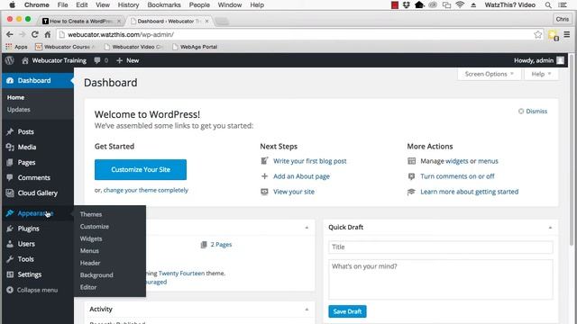Open Updates under the Dashboard menu

pos(18,110)
